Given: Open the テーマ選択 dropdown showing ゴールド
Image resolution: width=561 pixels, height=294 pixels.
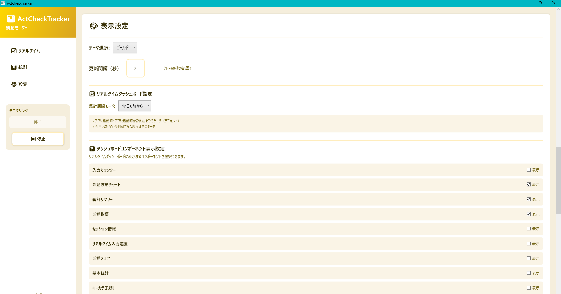Looking at the screenshot, I should click(125, 47).
